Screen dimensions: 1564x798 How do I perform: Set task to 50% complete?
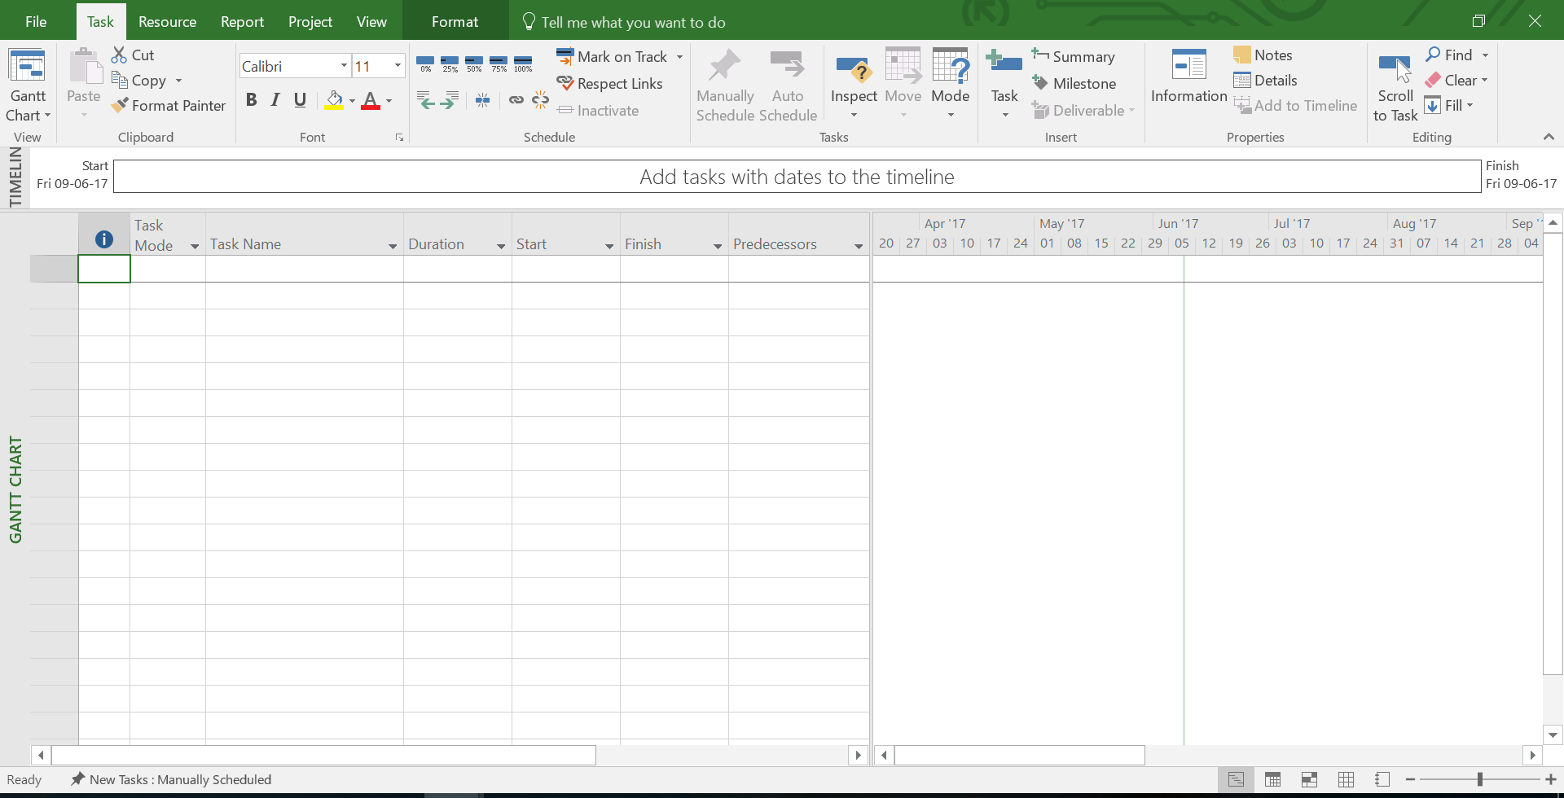pyautogui.click(x=474, y=64)
